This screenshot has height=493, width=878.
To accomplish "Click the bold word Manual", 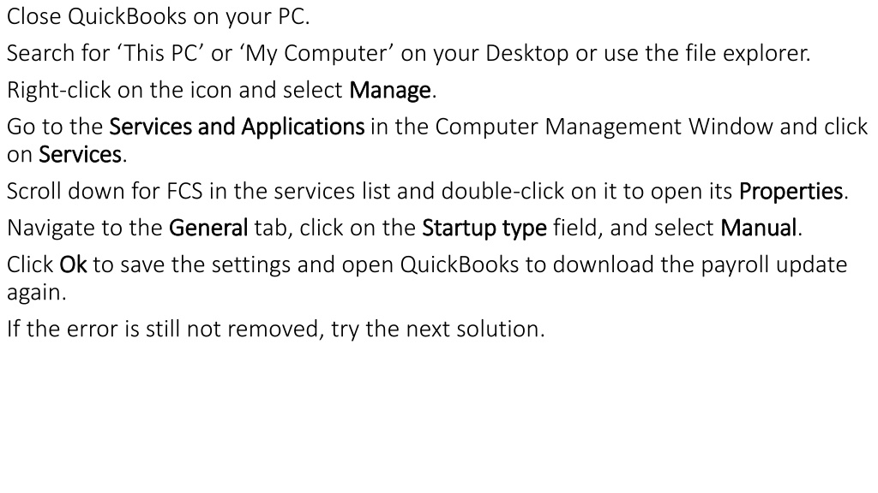I will [759, 228].
